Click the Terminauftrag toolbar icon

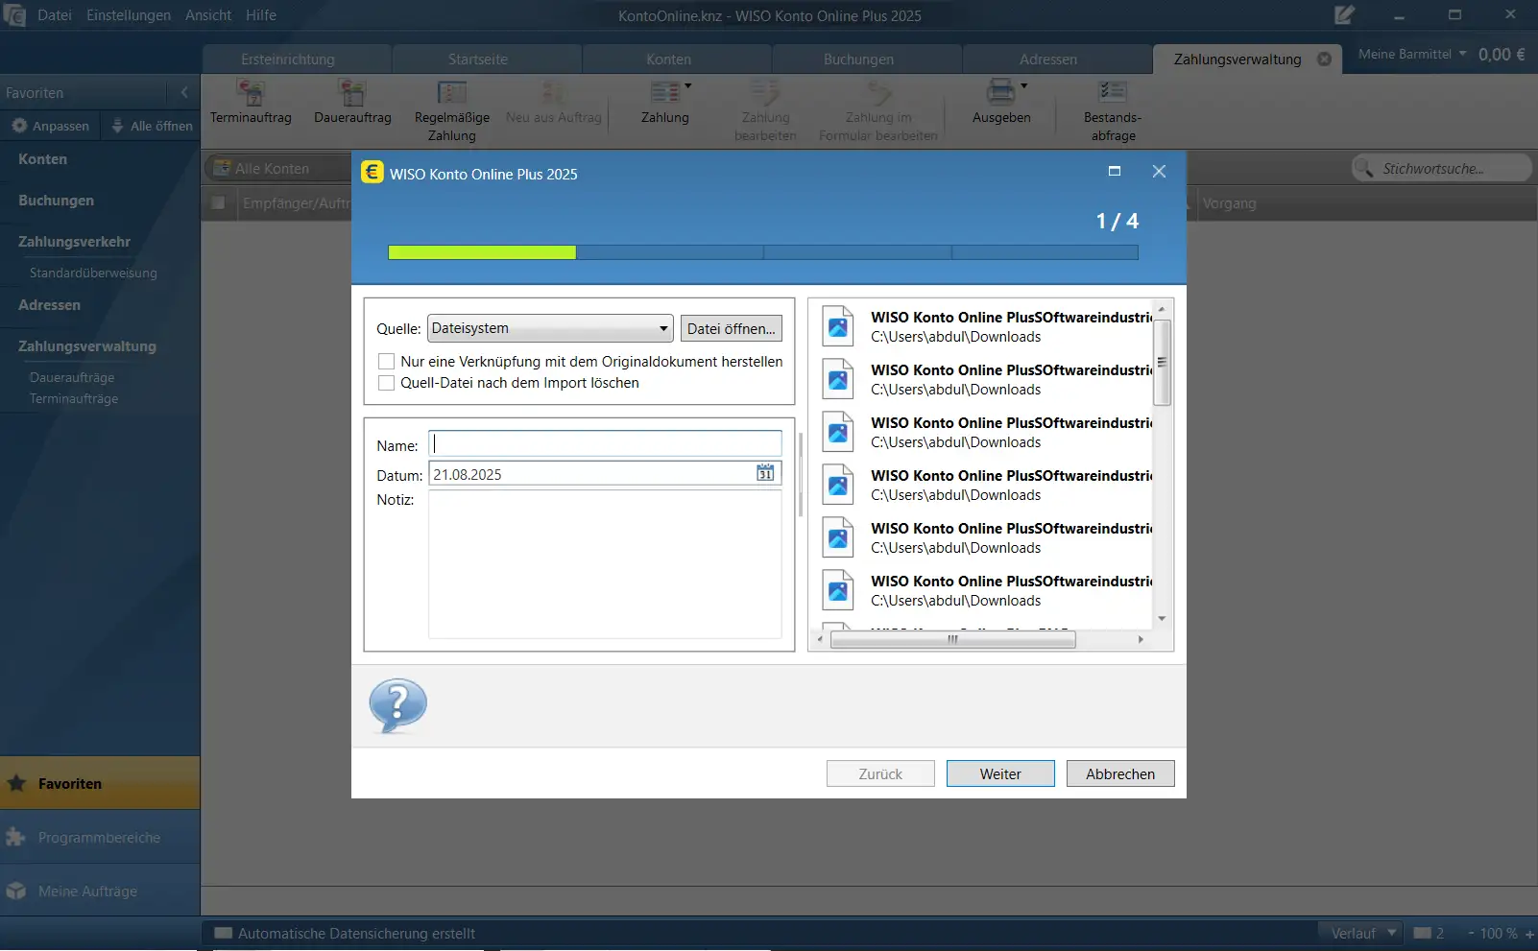pos(251,94)
